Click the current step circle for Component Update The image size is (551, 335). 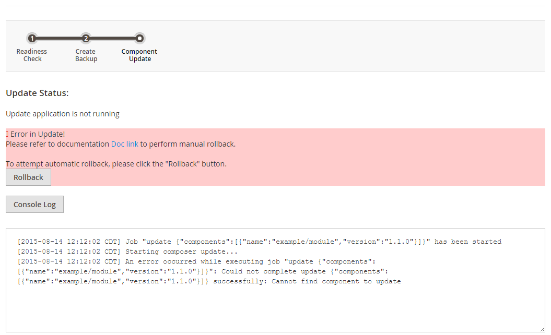click(139, 38)
